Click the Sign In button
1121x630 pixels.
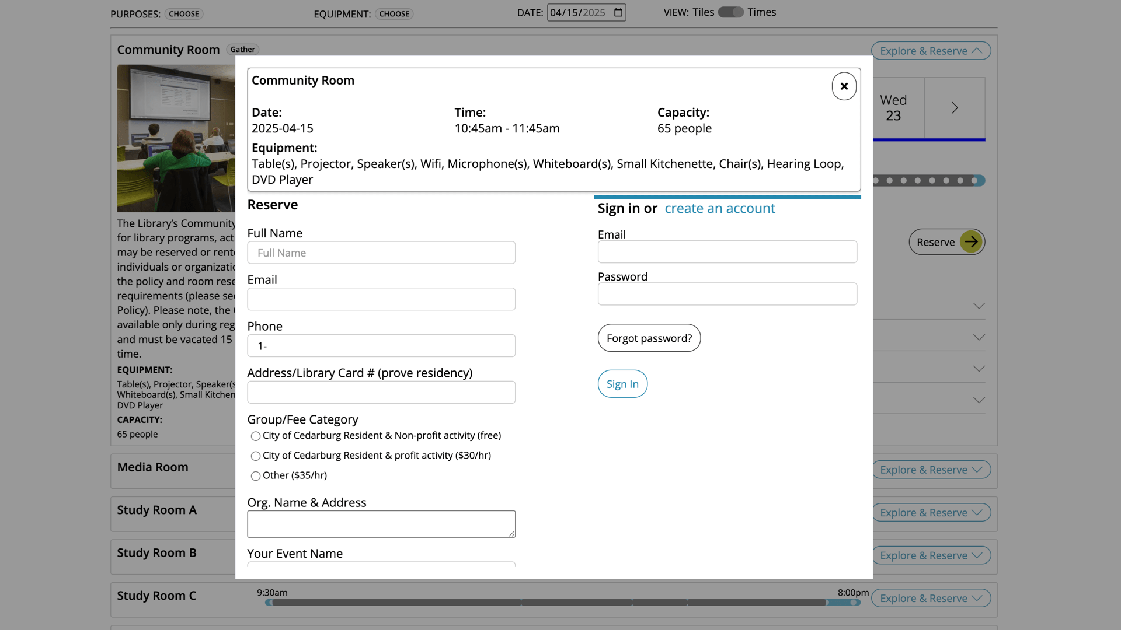coord(622,384)
